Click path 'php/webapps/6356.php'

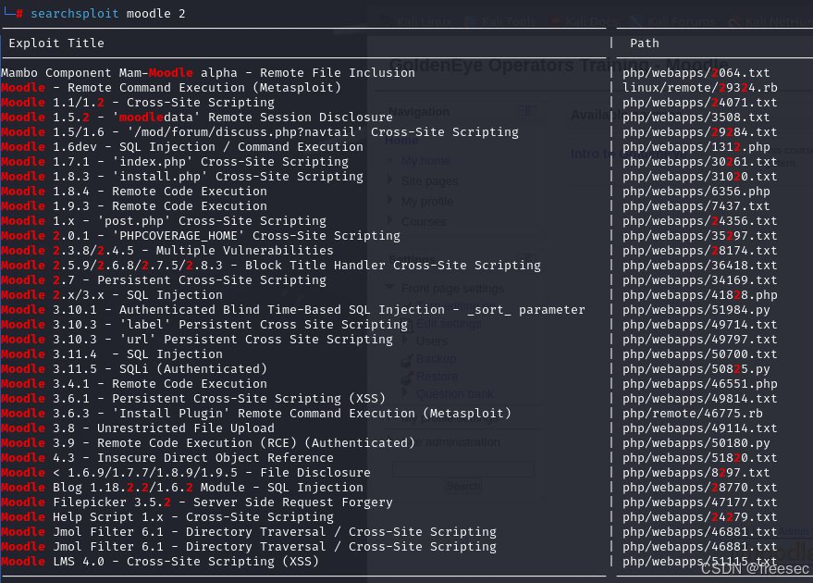696,191
